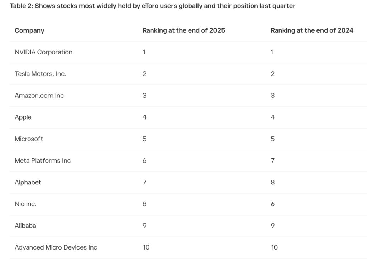Select the NVIDIA Corporation cell
The image size is (367, 271).
pos(43,52)
